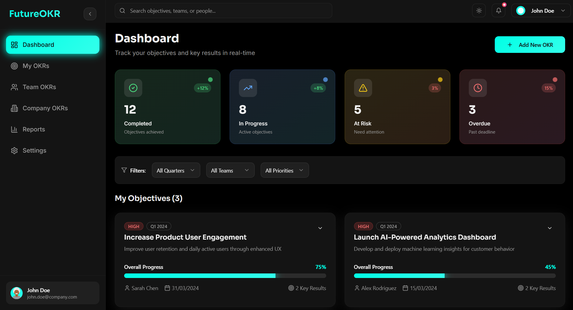Click the In Progress trending-arrow icon
The height and width of the screenshot is (310, 573).
pos(248,88)
